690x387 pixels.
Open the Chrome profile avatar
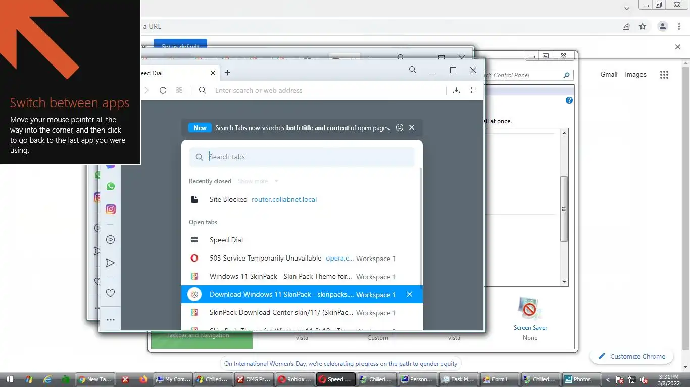(x=663, y=26)
